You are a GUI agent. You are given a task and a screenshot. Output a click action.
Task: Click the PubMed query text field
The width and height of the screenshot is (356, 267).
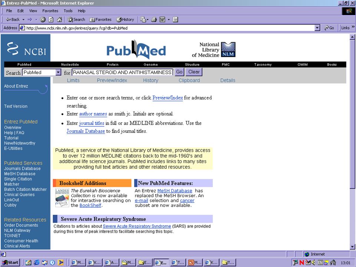122,72
